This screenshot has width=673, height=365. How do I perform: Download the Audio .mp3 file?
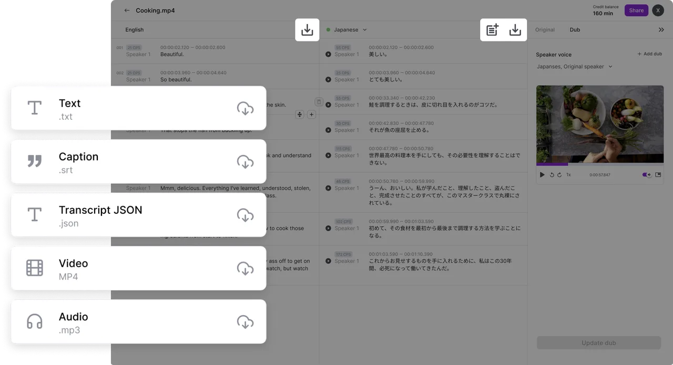point(245,322)
